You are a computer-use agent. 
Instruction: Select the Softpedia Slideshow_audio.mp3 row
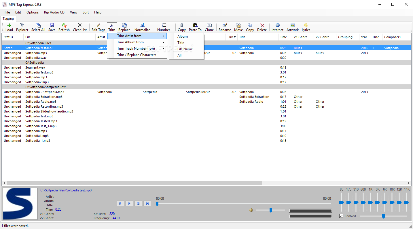coord(206,111)
